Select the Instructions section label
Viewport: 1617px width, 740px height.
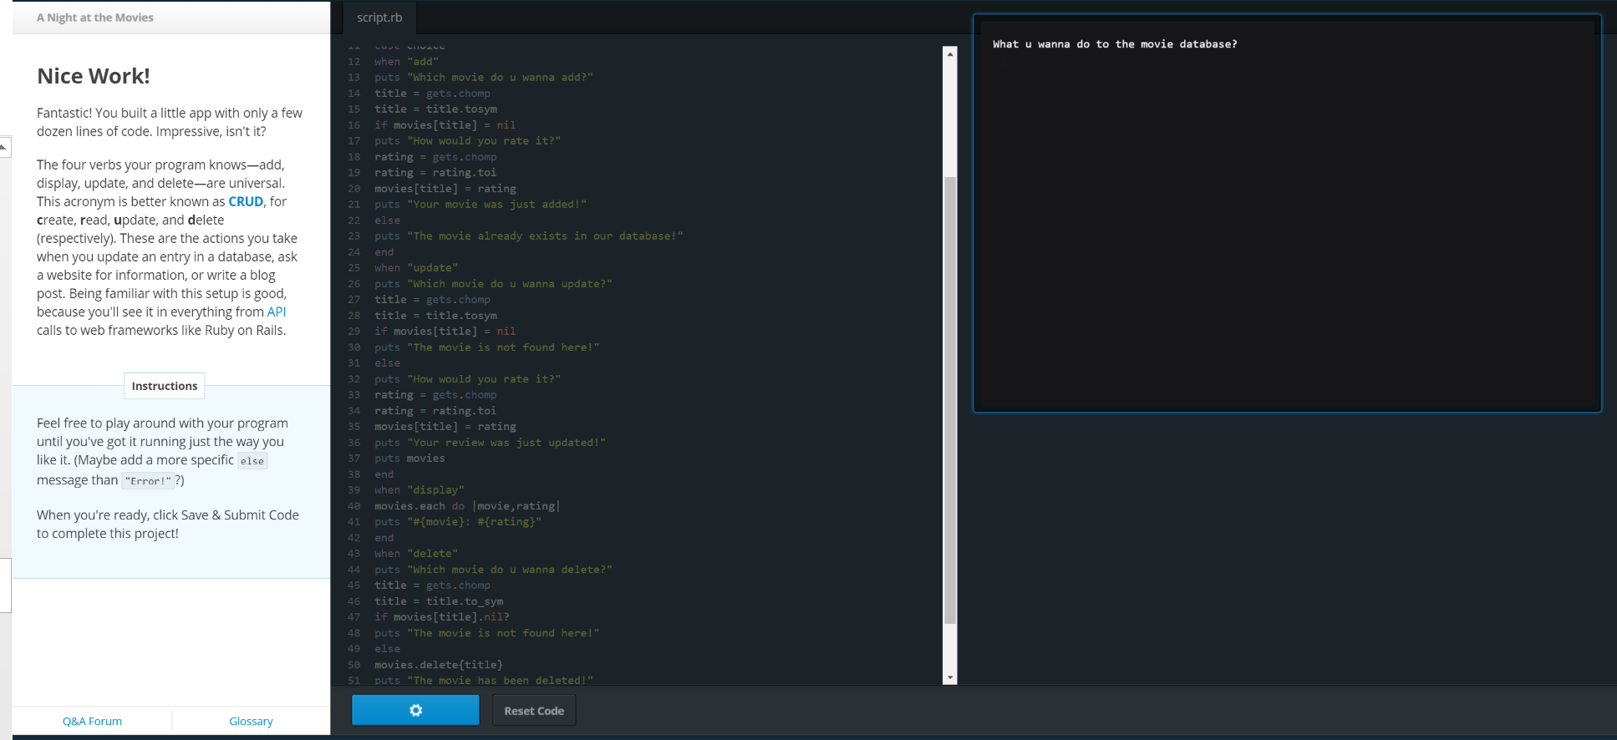[165, 386]
